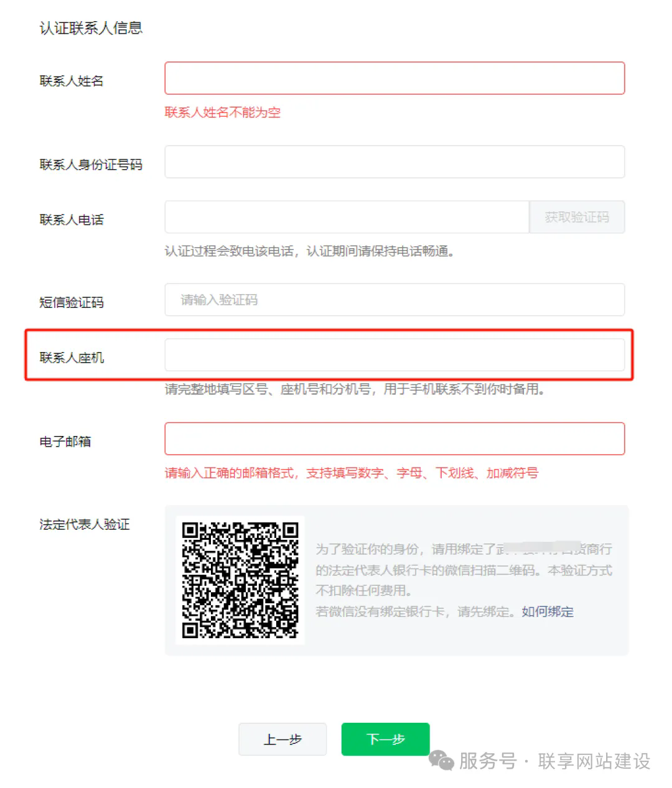
Task: Click the 联系人座机 field label
Action: 72,358
